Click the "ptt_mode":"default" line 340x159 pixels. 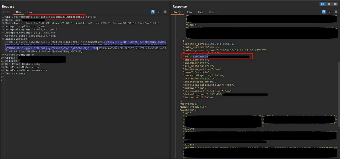(x=201, y=79)
